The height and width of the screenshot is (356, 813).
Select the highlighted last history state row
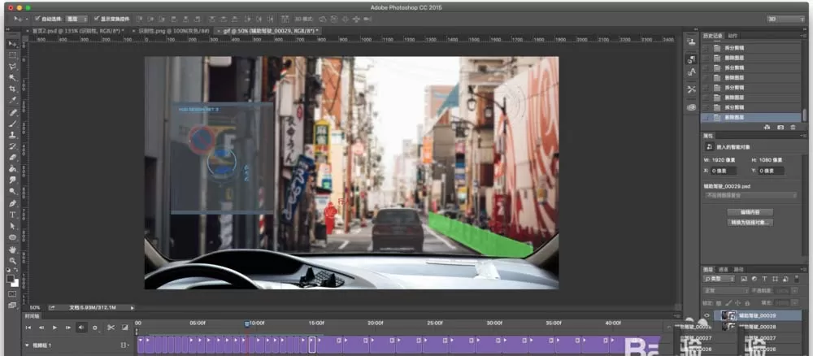750,118
